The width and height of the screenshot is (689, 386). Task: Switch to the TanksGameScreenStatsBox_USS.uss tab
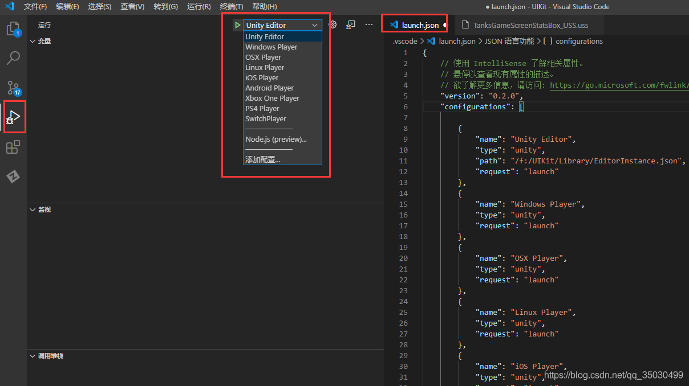pyautogui.click(x=530, y=25)
